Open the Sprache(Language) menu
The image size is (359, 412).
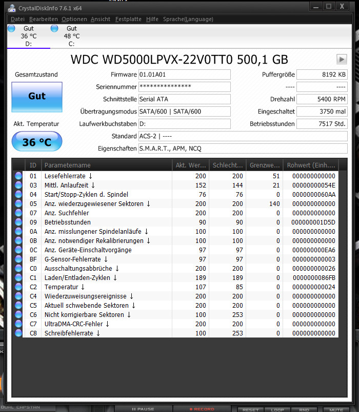coord(188,19)
